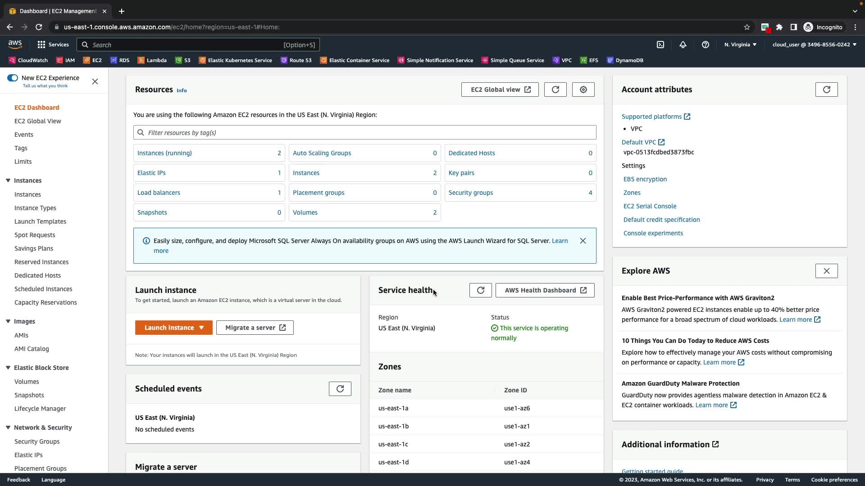
Task: Click the Migrate a server button
Action: click(x=255, y=328)
